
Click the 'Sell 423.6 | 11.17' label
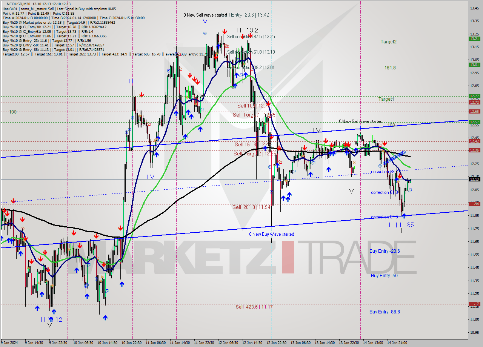point(254,307)
